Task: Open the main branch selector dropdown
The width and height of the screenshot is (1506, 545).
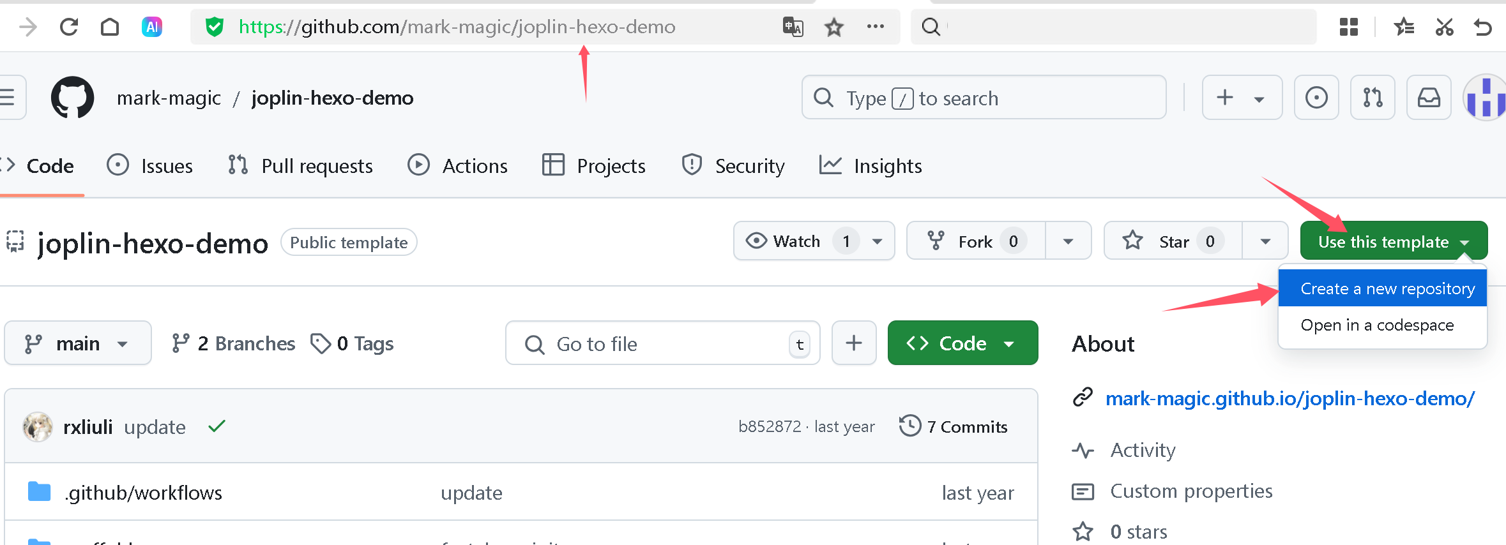Action: point(78,343)
